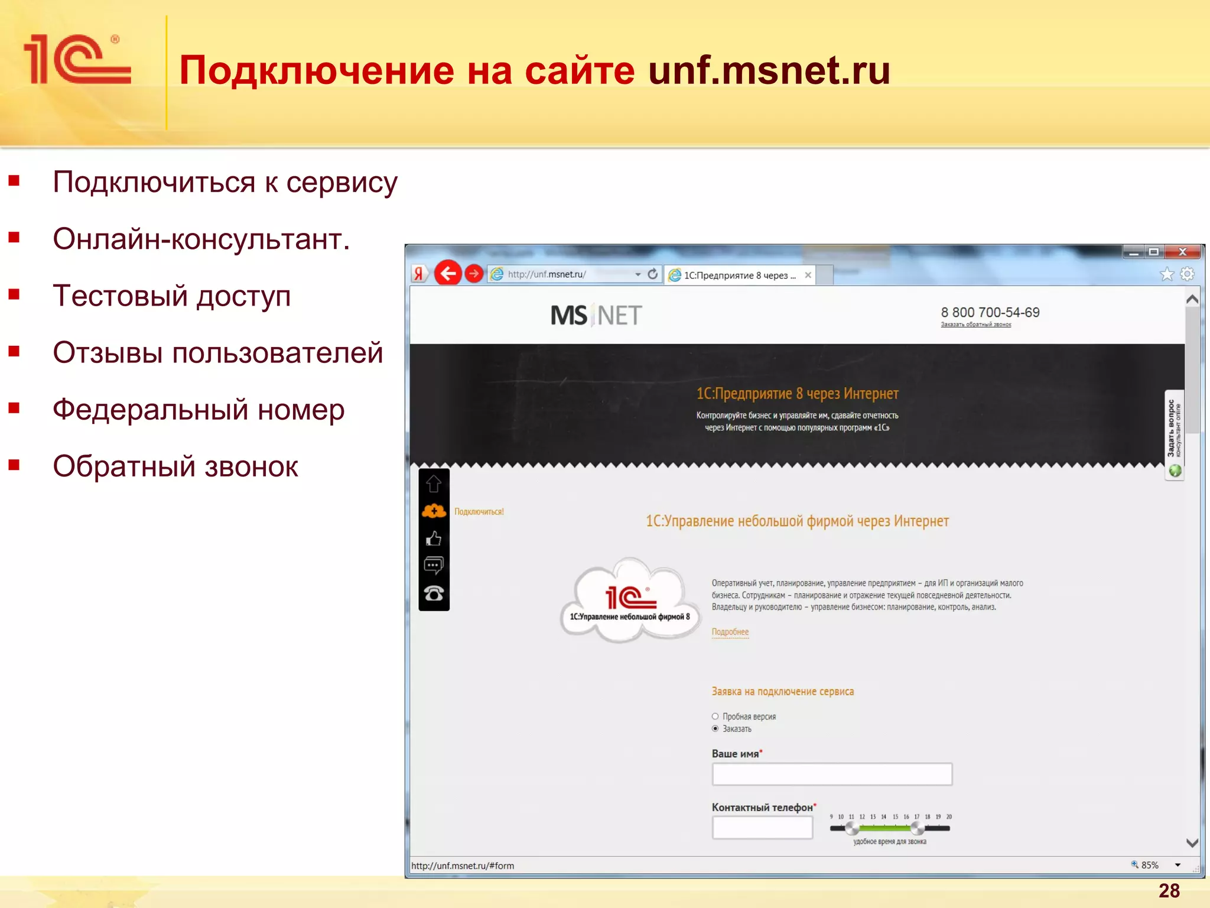The width and height of the screenshot is (1210, 908).
Task: Maximize the browser window
Action: pyautogui.click(x=1153, y=252)
